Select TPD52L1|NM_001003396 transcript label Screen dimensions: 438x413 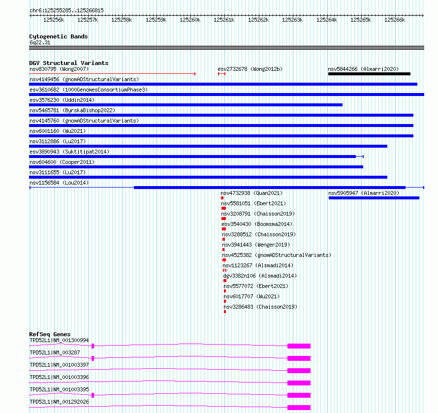coord(59,377)
